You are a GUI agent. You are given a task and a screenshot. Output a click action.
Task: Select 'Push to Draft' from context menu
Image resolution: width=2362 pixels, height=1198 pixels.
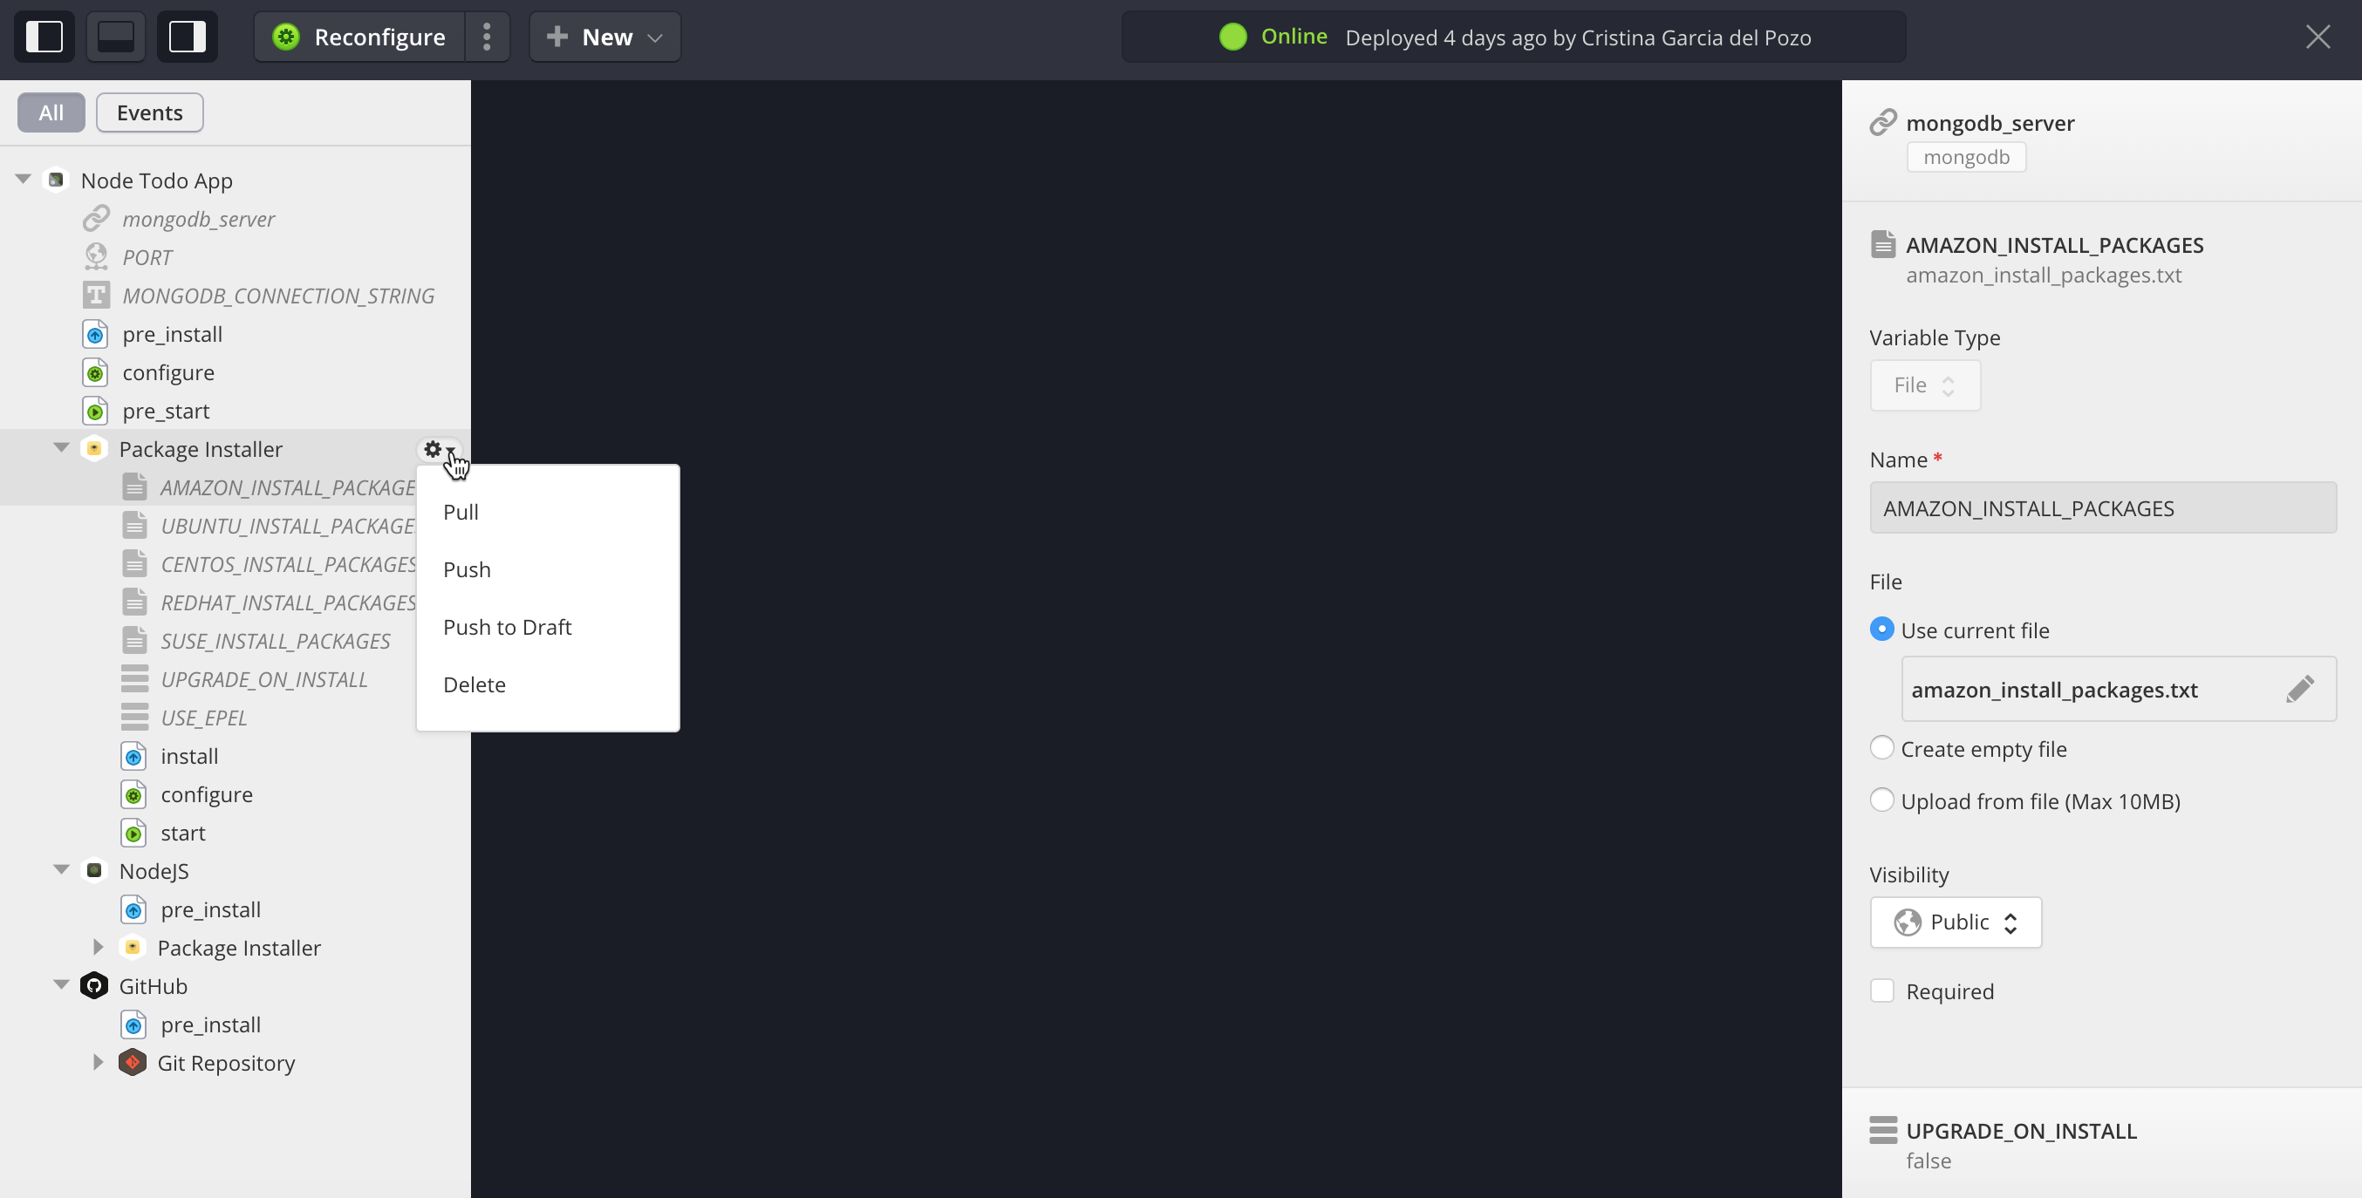coord(508,627)
